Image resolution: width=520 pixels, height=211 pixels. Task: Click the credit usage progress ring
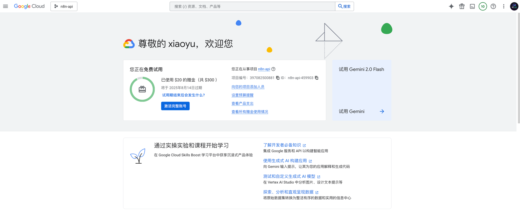pos(142,89)
